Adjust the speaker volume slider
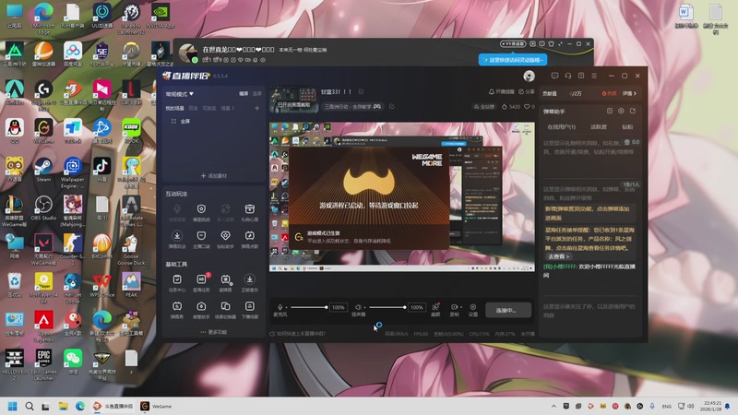This screenshot has height=415, width=738. point(387,307)
